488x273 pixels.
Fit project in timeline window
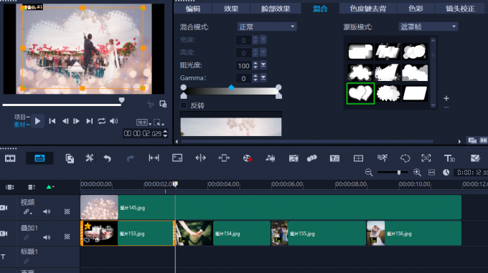(x=431, y=173)
